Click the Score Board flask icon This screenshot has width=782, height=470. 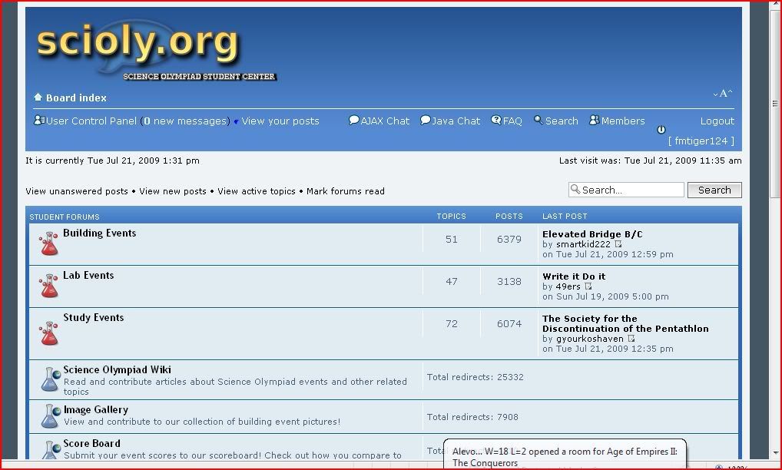(51, 450)
